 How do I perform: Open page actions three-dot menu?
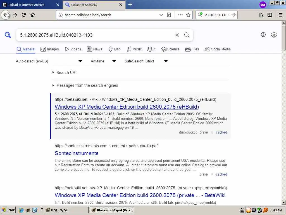click(180, 15)
